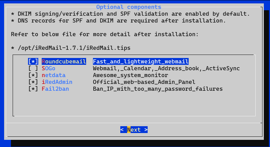This screenshot has width=270, height=147.
Task: Select the netdata component name
Action: (x=54, y=75)
